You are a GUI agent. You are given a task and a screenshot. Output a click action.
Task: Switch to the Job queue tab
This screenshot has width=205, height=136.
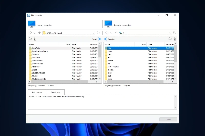37,92
